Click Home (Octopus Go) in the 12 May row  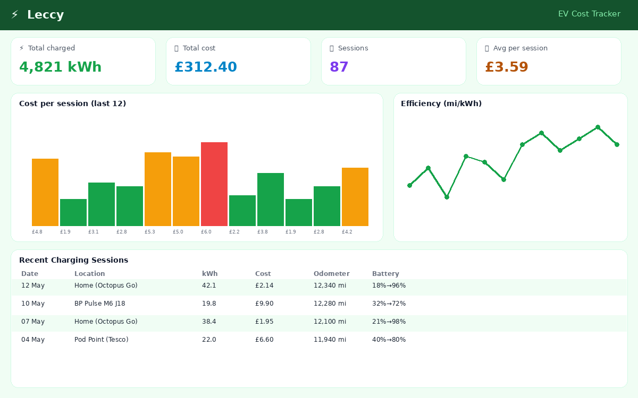click(x=106, y=285)
